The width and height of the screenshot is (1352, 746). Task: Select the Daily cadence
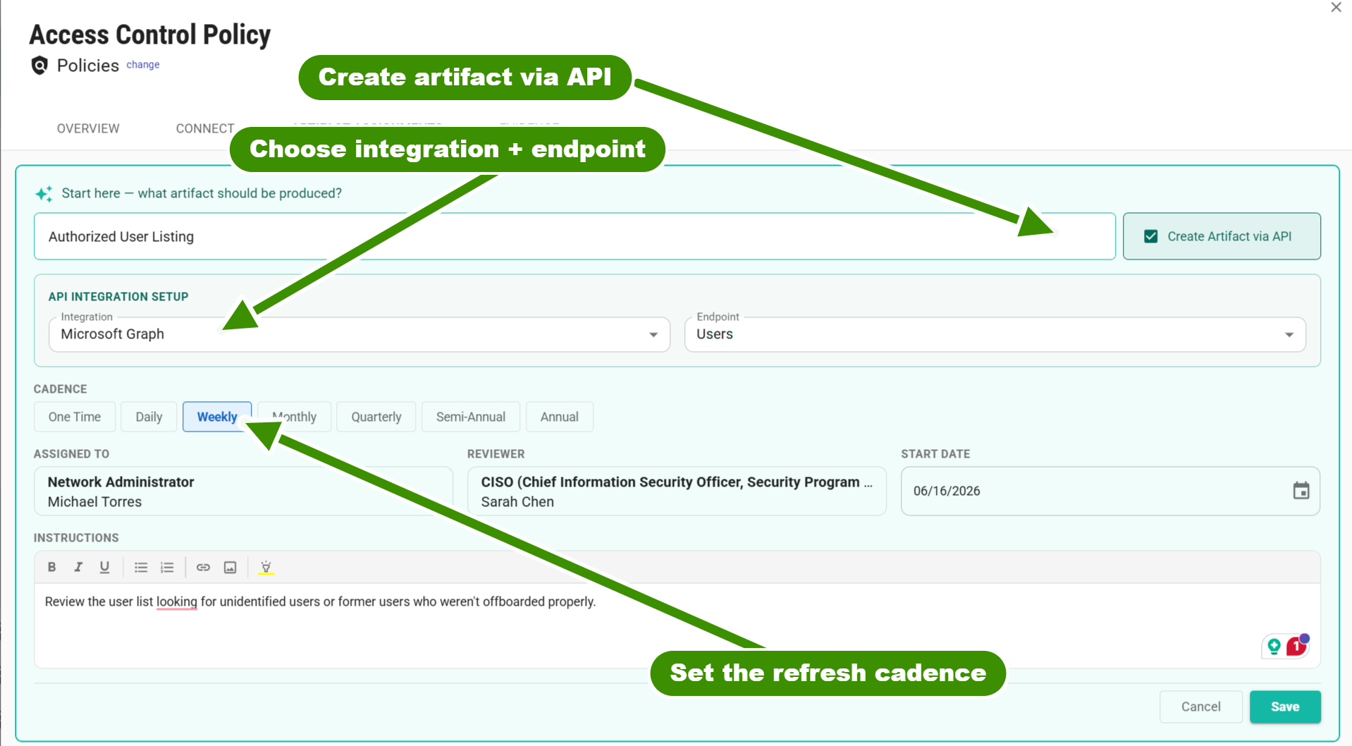pos(149,417)
